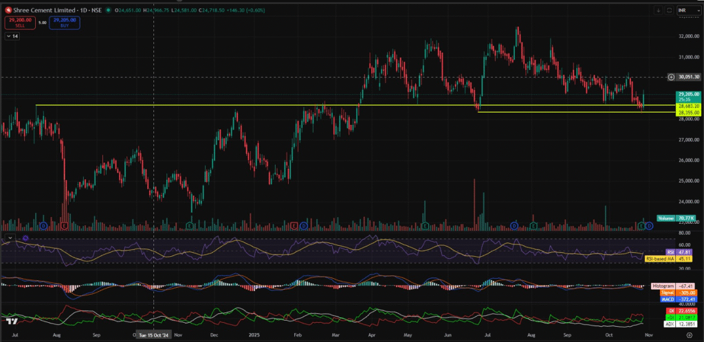The width and height of the screenshot is (704, 342).
Task: Click the Volume 70.77K label
Action: [x=679, y=218]
